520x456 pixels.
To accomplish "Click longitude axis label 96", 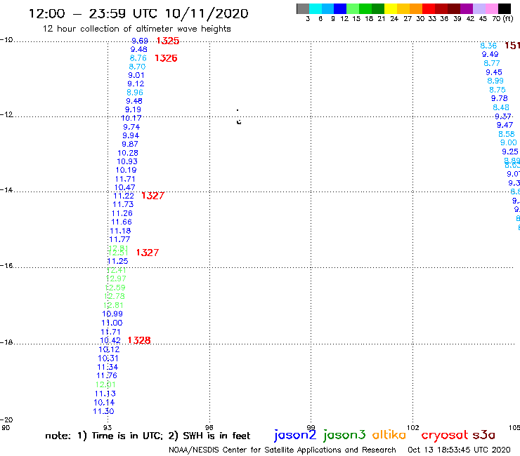I will pyautogui.click(x=209, y=427).
